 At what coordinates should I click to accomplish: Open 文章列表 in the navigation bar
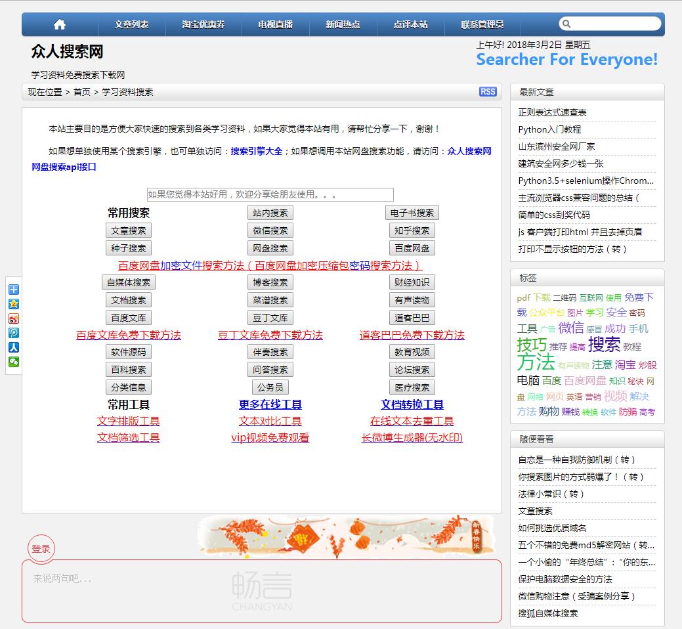pyautogui.click(x=132, y=24)
